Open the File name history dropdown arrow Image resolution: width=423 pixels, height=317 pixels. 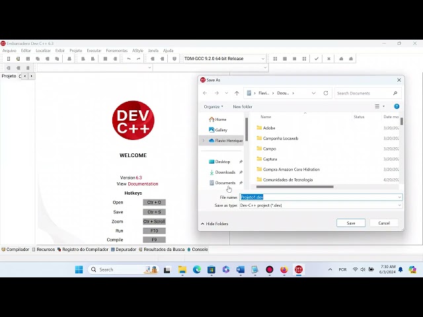tap(399, 197)
